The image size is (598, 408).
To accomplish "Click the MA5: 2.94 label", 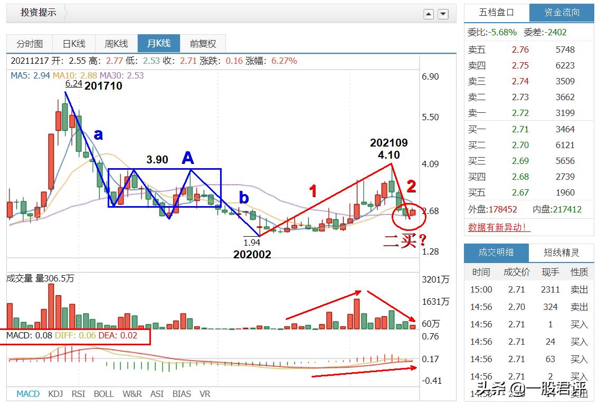I will click(x=30, y=75).
